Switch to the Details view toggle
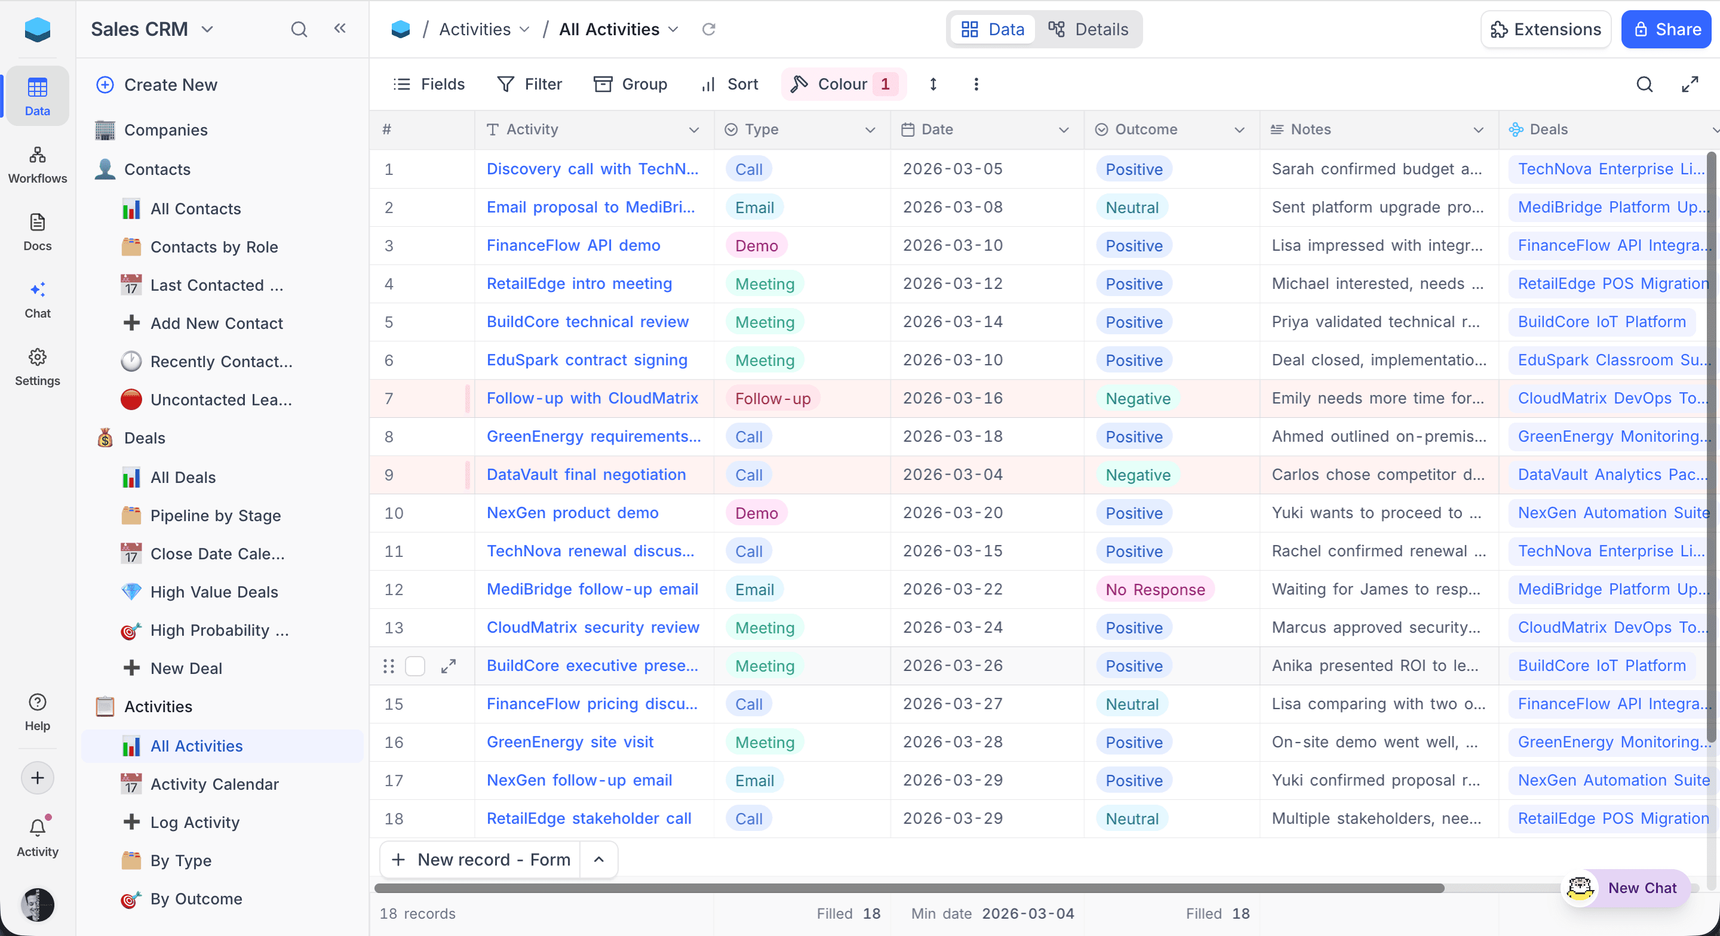1720x936 pixels. click(x=1088, y=29)
